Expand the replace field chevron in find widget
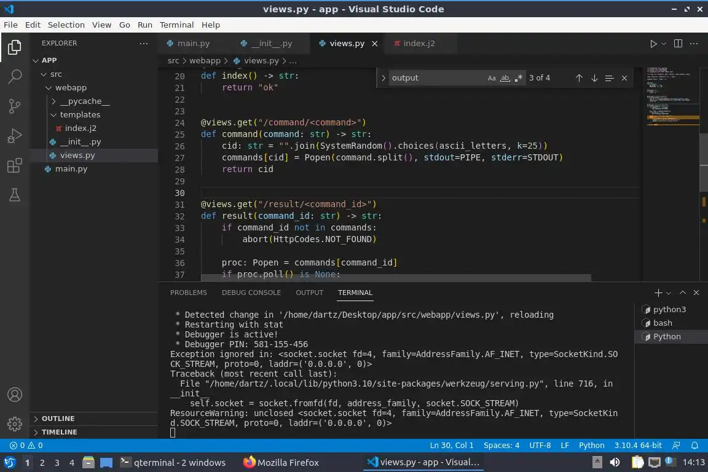This screenshot has height=472, width=708. pos(383,78)
